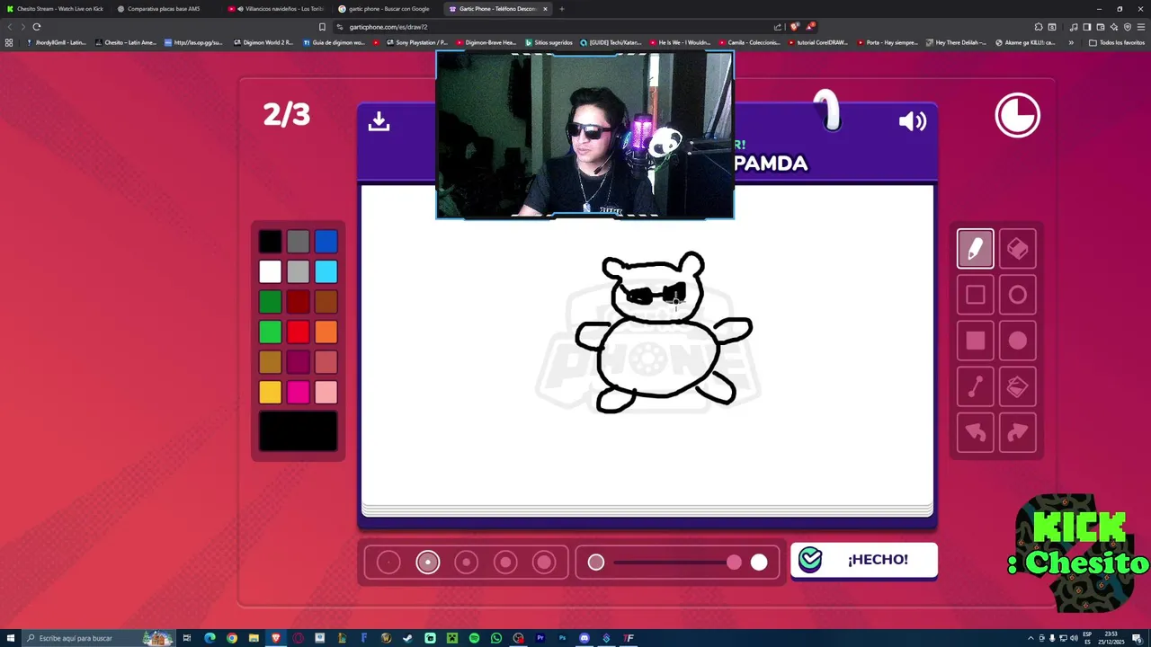Pick the dark green color swatch
Screen dimensions: 1151x647
[x=270, y=302]
